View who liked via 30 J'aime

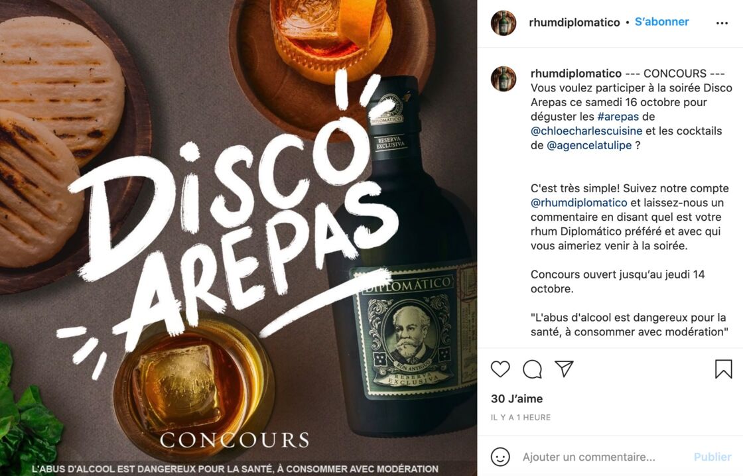(x=517, y=399)
